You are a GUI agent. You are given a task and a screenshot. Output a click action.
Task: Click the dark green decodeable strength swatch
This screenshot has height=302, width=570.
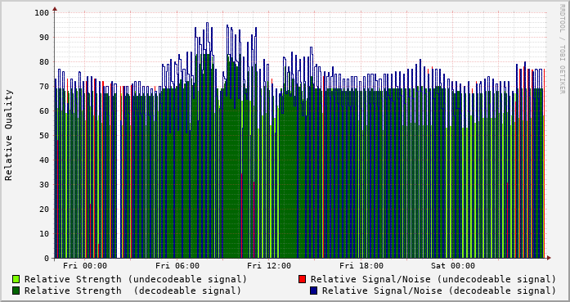16,291
